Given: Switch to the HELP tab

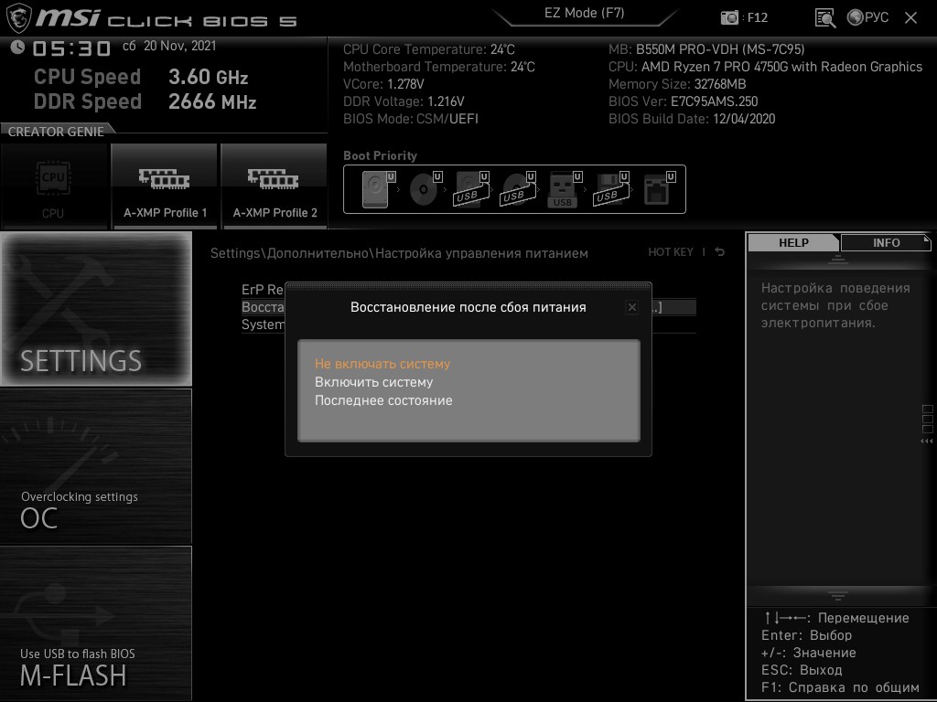Looking at the screenshot, I should pyautogui.click(x=793, y=242).
